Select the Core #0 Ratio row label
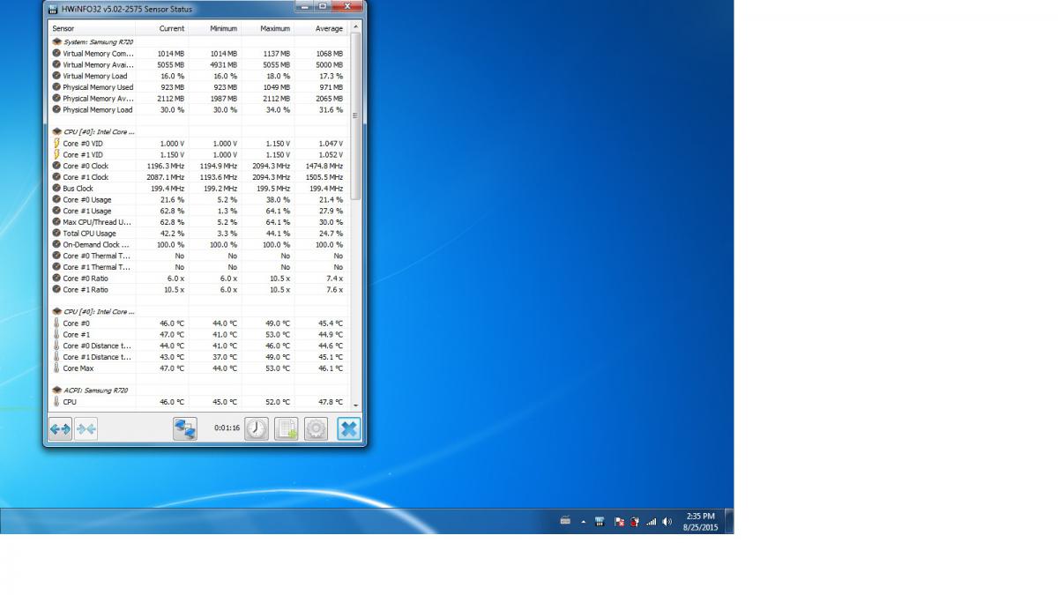Screen dimensions: 1058x595 [86, 279]
